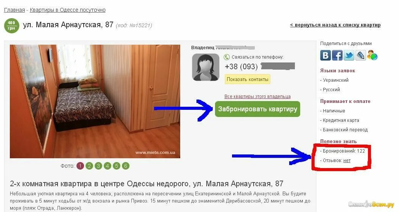This screenshot has width=399, height=212.
Task: Click the owner's avatar picture
Action: pyautogui.click(x=206, y=67)
